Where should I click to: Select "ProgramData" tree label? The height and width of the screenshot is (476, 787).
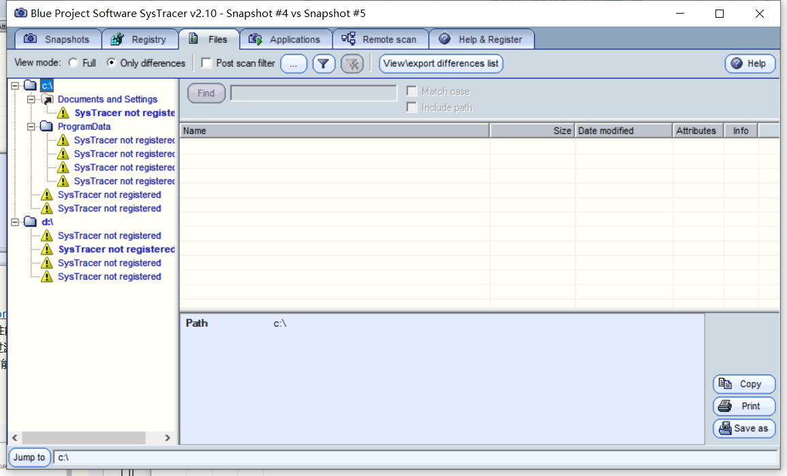coord(84,127)
